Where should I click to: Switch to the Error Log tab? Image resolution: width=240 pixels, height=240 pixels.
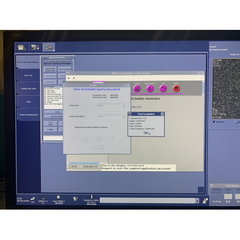[28, 75]
